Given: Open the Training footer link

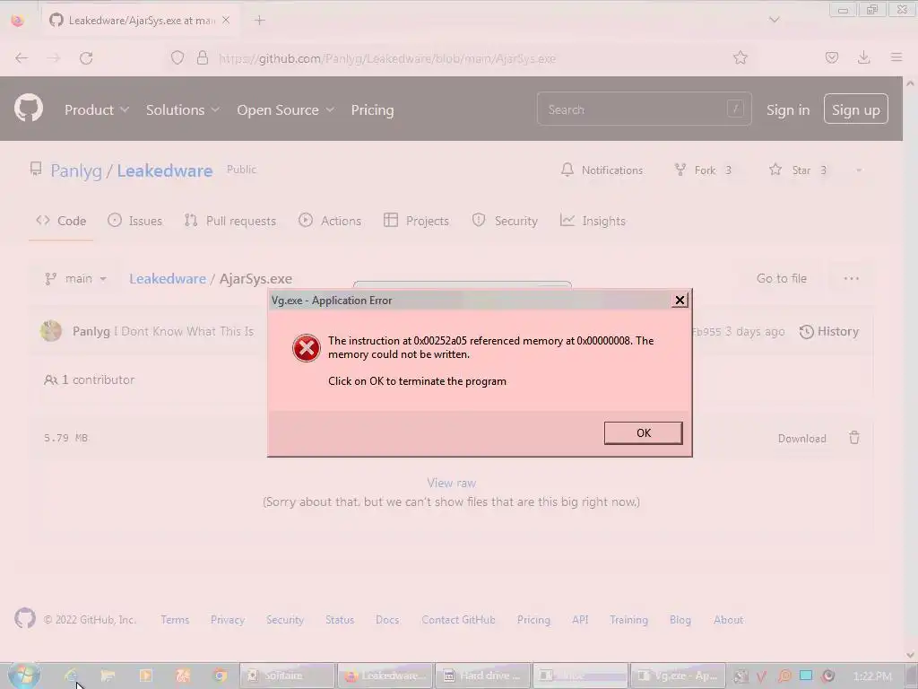Looking at the screenshot, I should (x=628, y=620).
